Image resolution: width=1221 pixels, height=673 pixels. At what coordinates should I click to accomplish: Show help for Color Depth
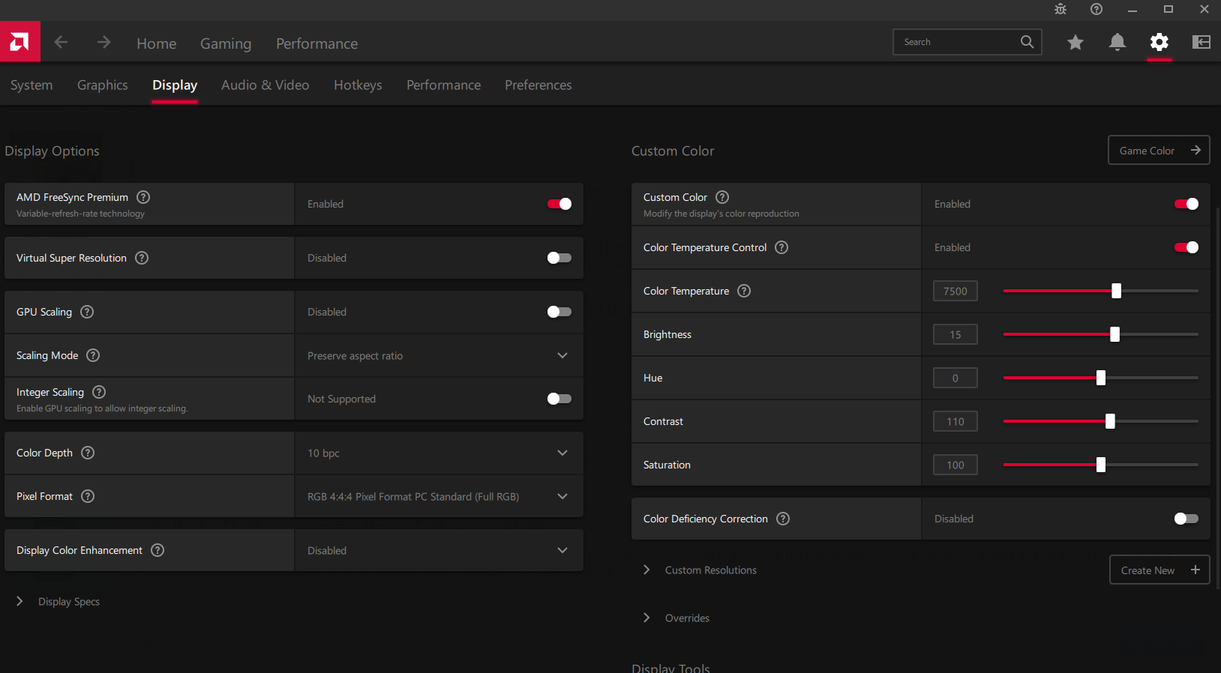(88, 453)
